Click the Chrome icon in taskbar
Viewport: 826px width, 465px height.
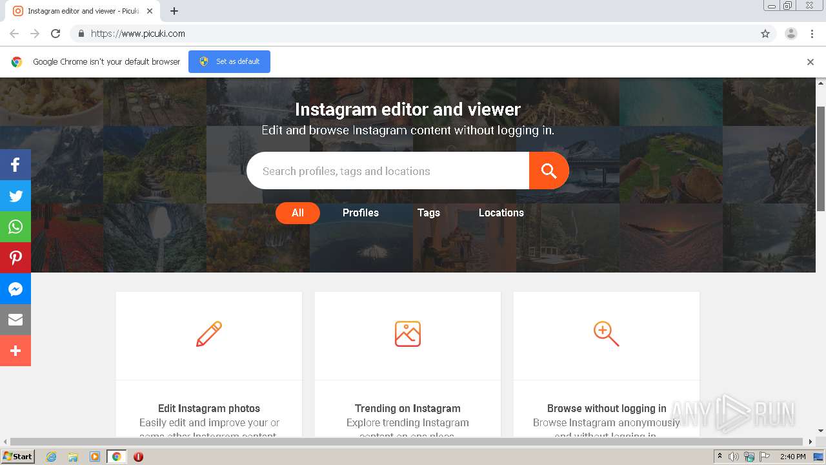(116, 457)
